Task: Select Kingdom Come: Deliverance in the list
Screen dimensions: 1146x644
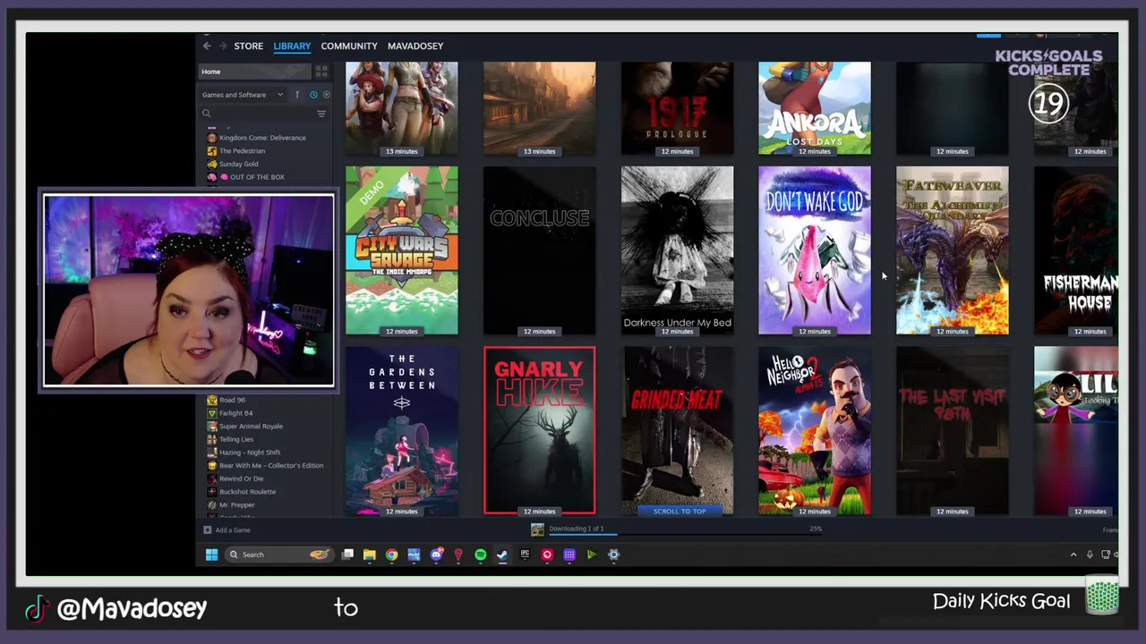Action: (262, 138)
